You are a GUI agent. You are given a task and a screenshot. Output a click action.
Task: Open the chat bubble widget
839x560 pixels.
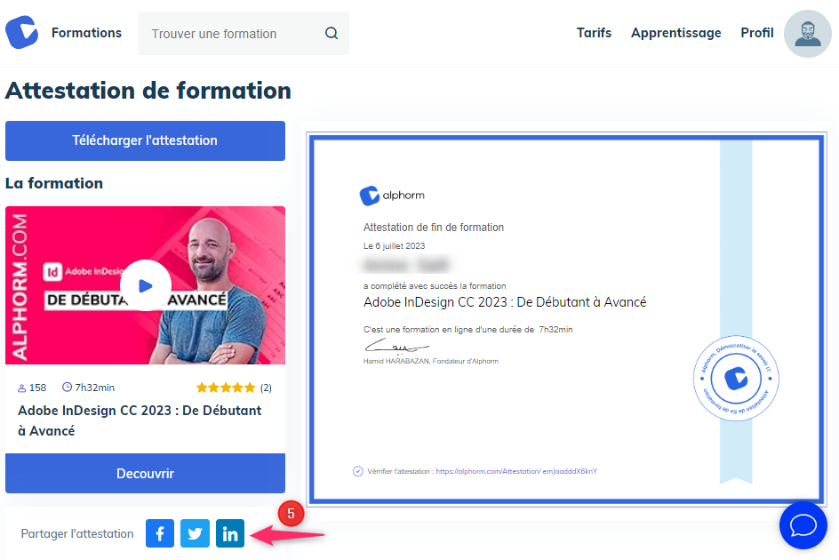803,525
